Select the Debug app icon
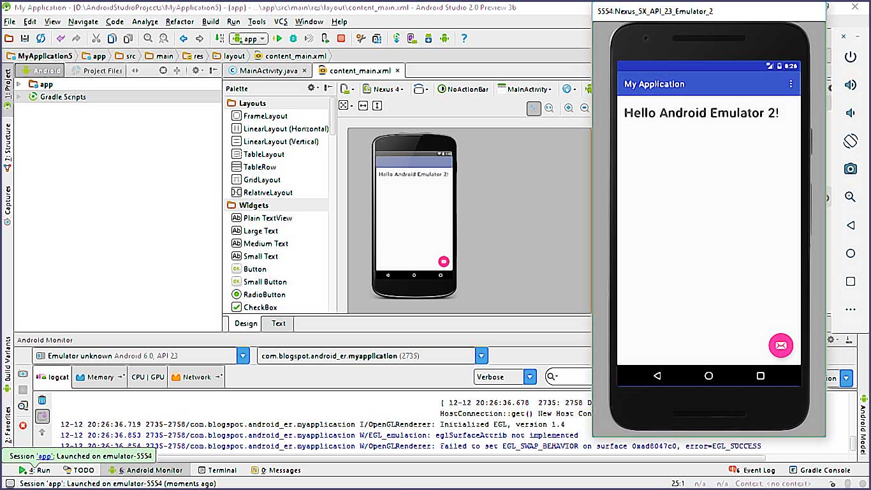Image resolution: width=871 pixels, height=490 pixels. tap(293, 38)
